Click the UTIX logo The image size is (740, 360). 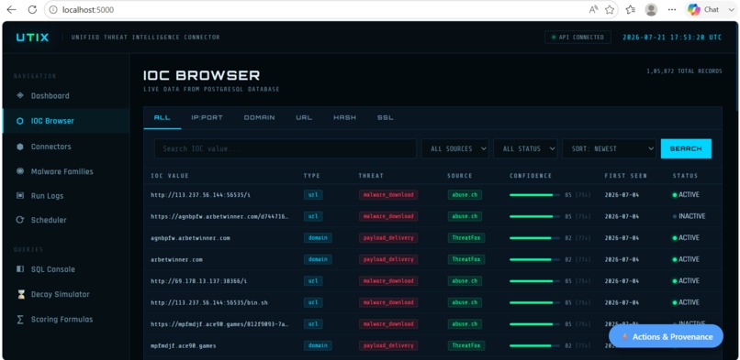pyautogui.click(x=32, y=38)
